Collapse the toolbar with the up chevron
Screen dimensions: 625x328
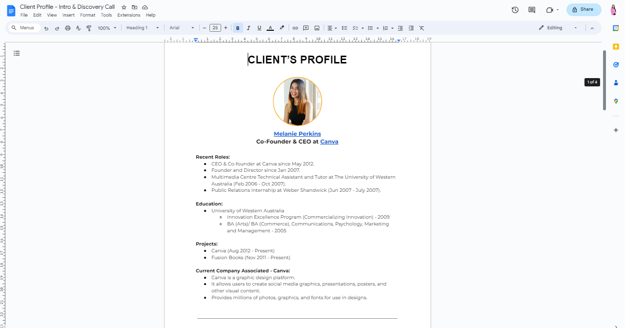(x=592, y=28)
